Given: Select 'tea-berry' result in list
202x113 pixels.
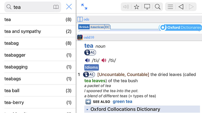Looking at the screenshot, I should tap(38, 103).
